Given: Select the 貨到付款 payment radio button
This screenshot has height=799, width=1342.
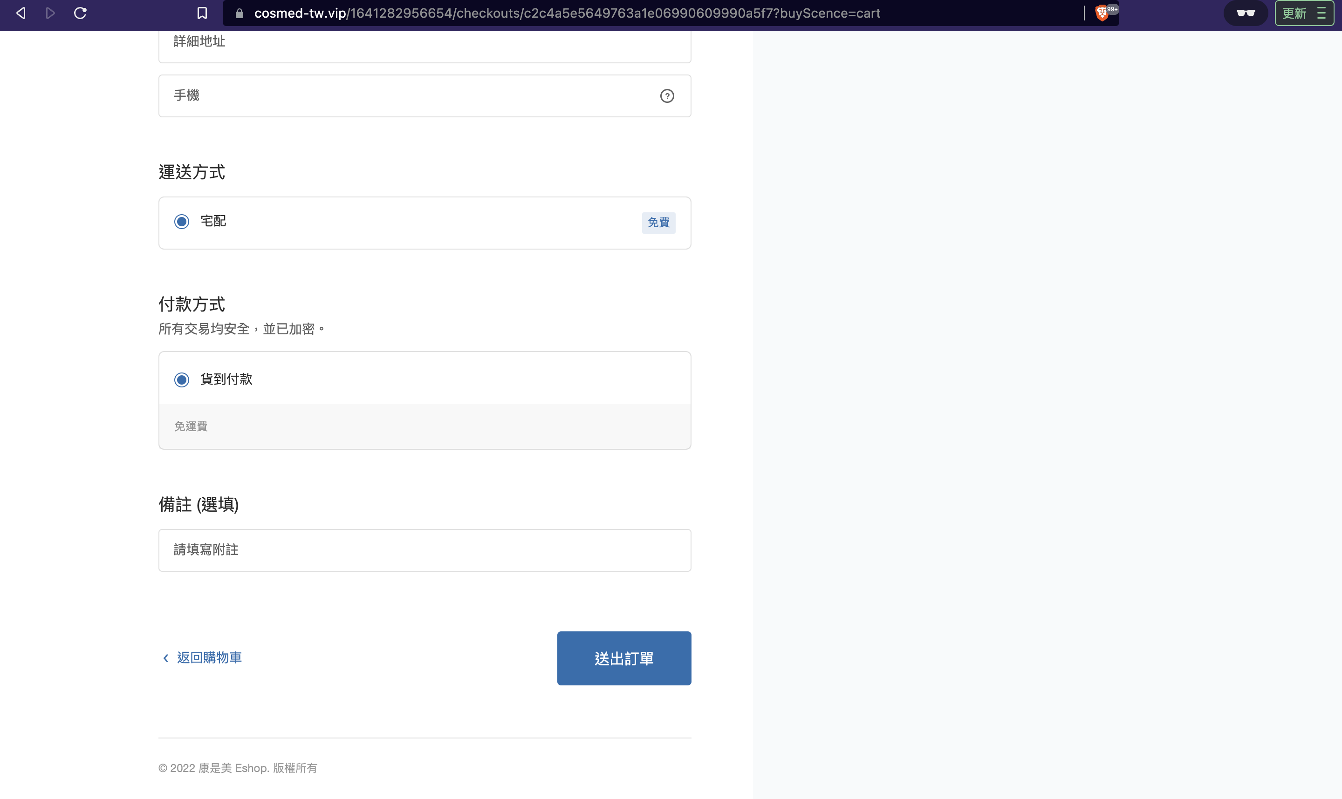Looking at the screenshot, I should coord(182,379).
